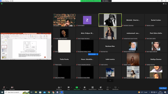Change layout using View button
This screenshot has height=94, width=168.
tap(165, 4)
